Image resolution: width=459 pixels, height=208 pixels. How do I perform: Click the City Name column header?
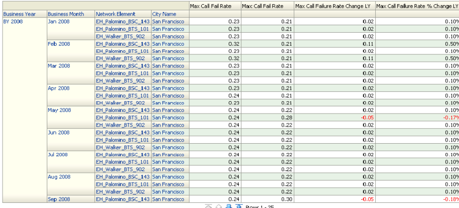coord(164,14)
